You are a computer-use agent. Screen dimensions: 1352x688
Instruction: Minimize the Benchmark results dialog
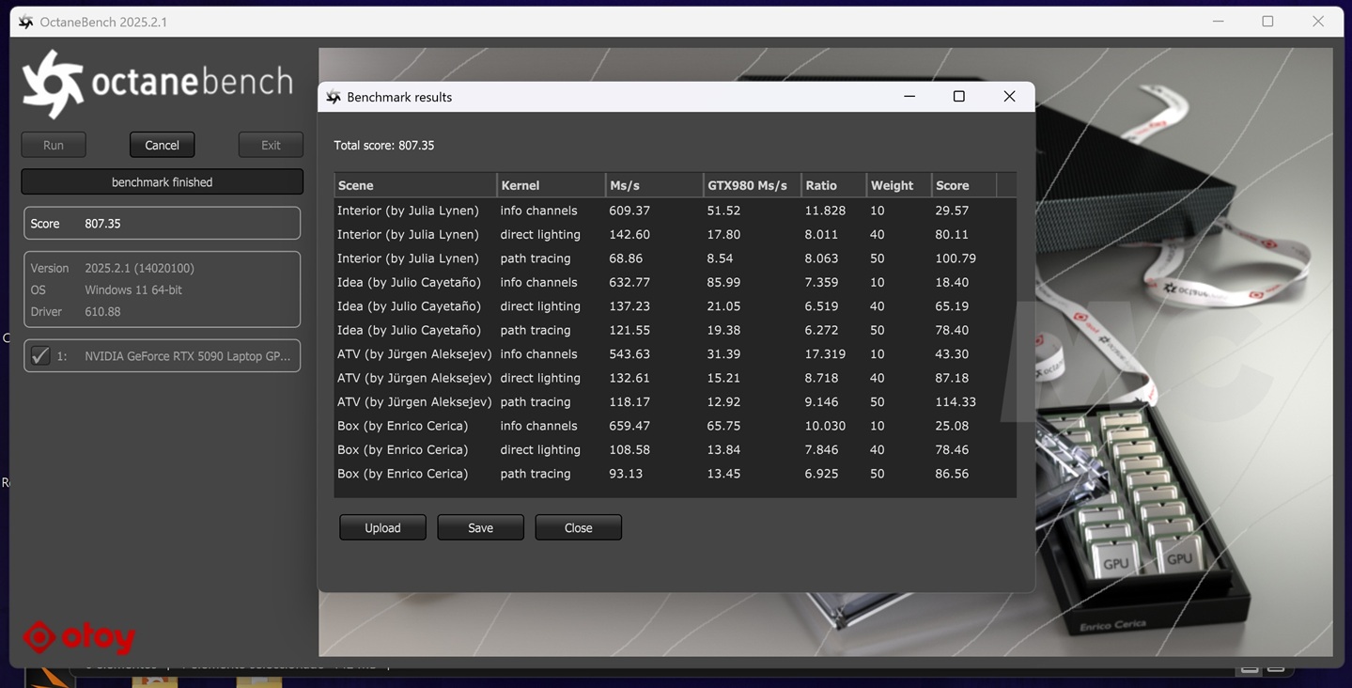(x=909, y=96)
